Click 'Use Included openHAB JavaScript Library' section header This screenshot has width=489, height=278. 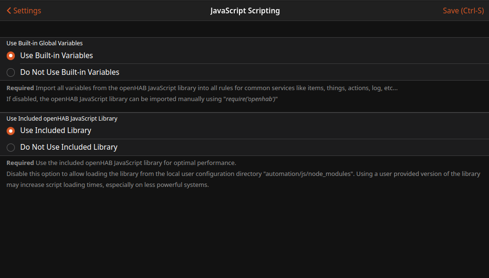pyautogui.click(x=62, y=118)
